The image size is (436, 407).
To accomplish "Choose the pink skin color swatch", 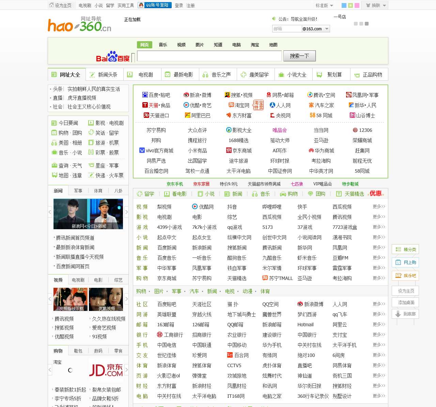I will coord(357,5).
